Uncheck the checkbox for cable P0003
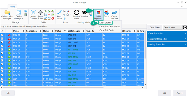187x97 pixels. coord(2,42)
